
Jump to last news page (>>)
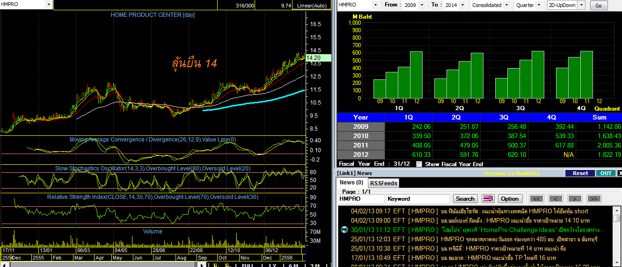(x=593, y=198)
